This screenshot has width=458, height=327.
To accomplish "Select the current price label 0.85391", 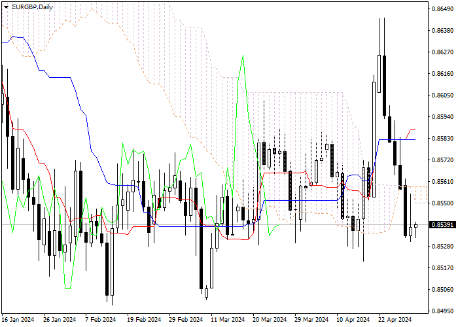I will point(442,225).
